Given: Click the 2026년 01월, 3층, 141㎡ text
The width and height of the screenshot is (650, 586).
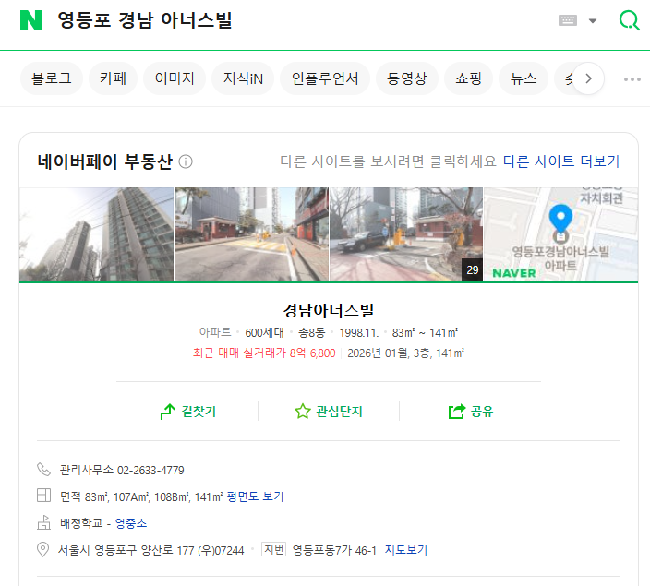Looking at the screenshot, I should pyautogui.click(x=405, y=353).
